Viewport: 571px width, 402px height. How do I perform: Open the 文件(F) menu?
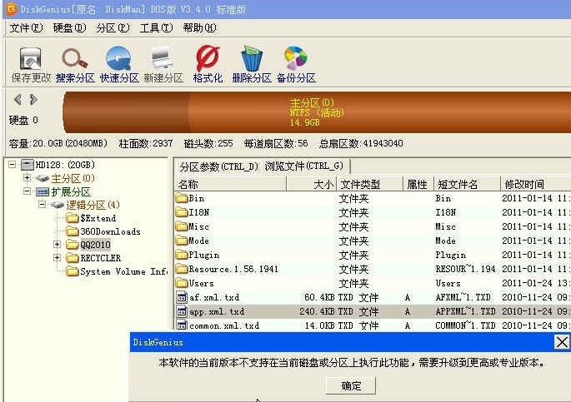click(x=26, y=28)
